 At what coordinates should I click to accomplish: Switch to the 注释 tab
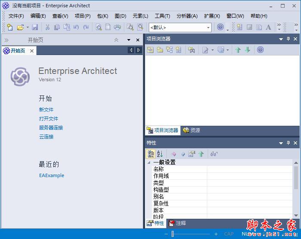177,223
